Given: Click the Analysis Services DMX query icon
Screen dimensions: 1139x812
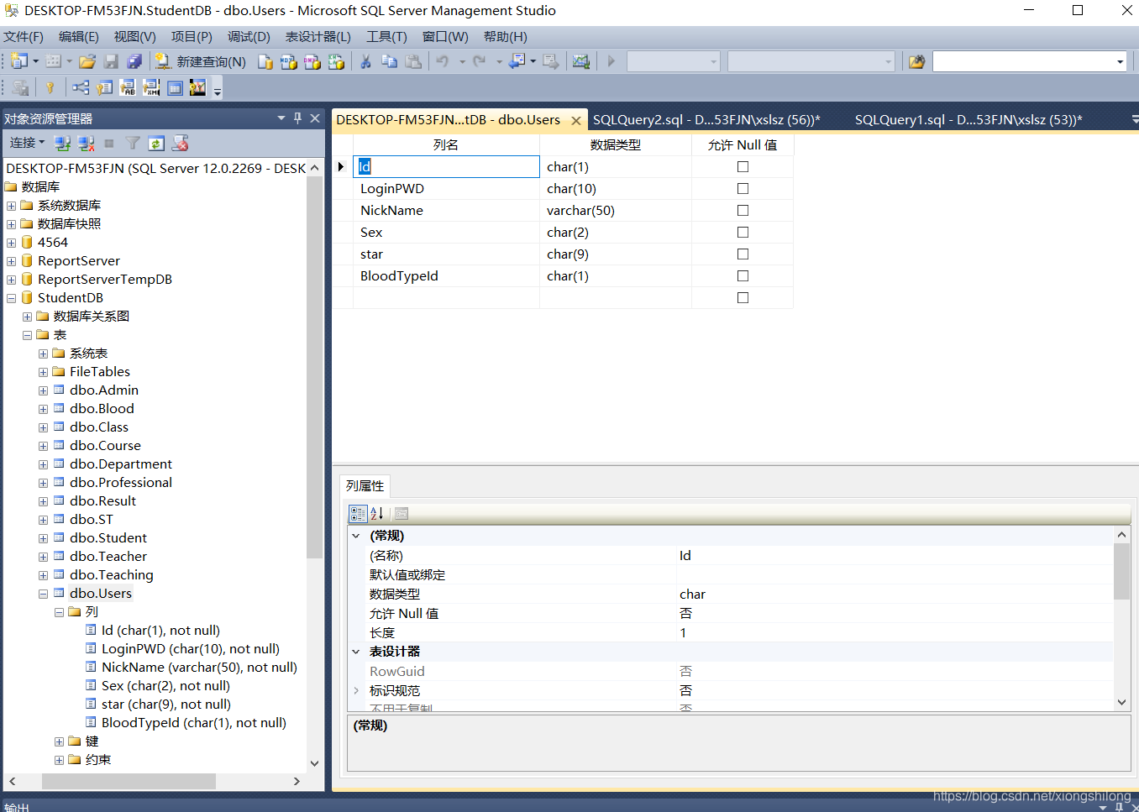Looking at the screenshot, I should tap(312, 61).
